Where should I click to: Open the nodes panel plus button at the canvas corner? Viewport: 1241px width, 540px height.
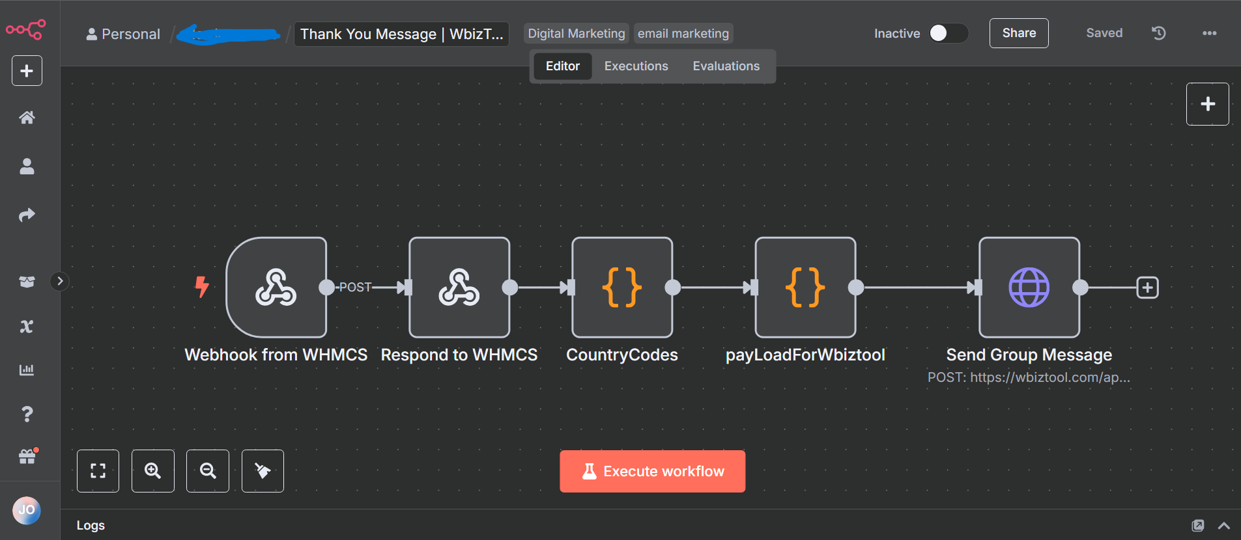point(1208,104)
